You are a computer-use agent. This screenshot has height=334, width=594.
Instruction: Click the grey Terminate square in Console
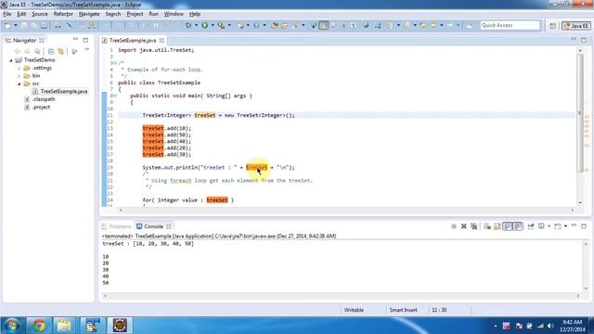454,226
